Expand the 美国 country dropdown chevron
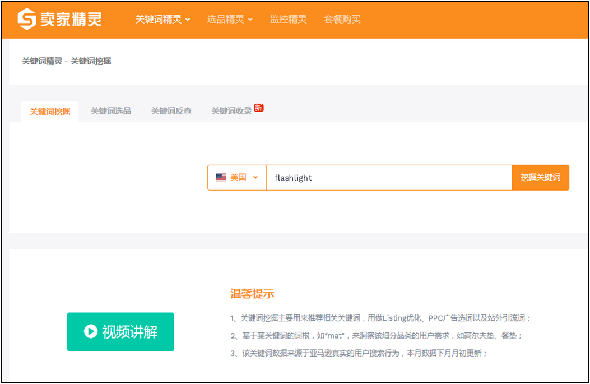 255,177
